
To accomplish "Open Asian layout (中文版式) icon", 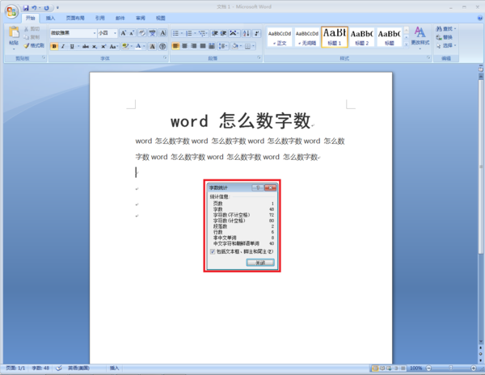I will (234, 33).
